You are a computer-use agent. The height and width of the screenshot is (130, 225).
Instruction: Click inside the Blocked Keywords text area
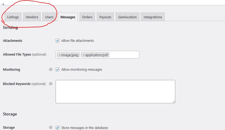click(x=115, y=92)
